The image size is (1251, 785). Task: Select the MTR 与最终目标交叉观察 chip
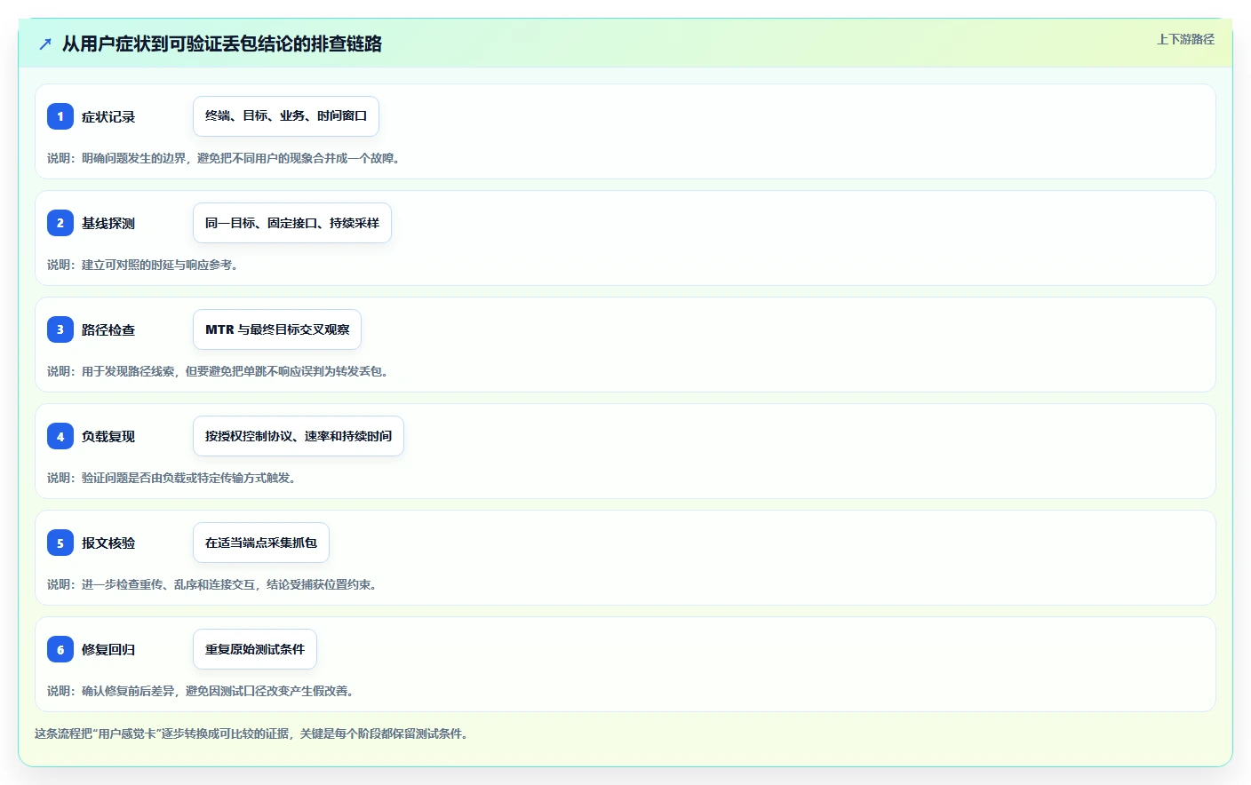(x=277, y=329)
